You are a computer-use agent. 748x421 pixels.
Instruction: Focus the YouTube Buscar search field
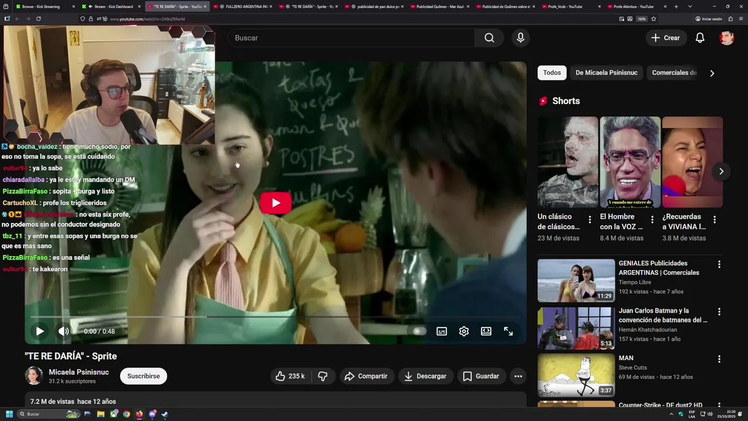[351, 38]
